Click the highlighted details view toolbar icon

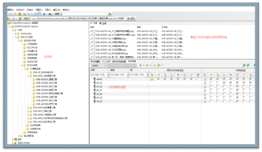(x=39, y=14)
